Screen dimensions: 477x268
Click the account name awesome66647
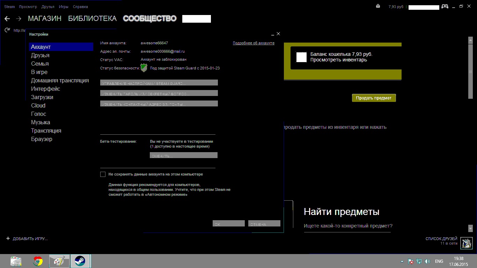click(154, 43)
